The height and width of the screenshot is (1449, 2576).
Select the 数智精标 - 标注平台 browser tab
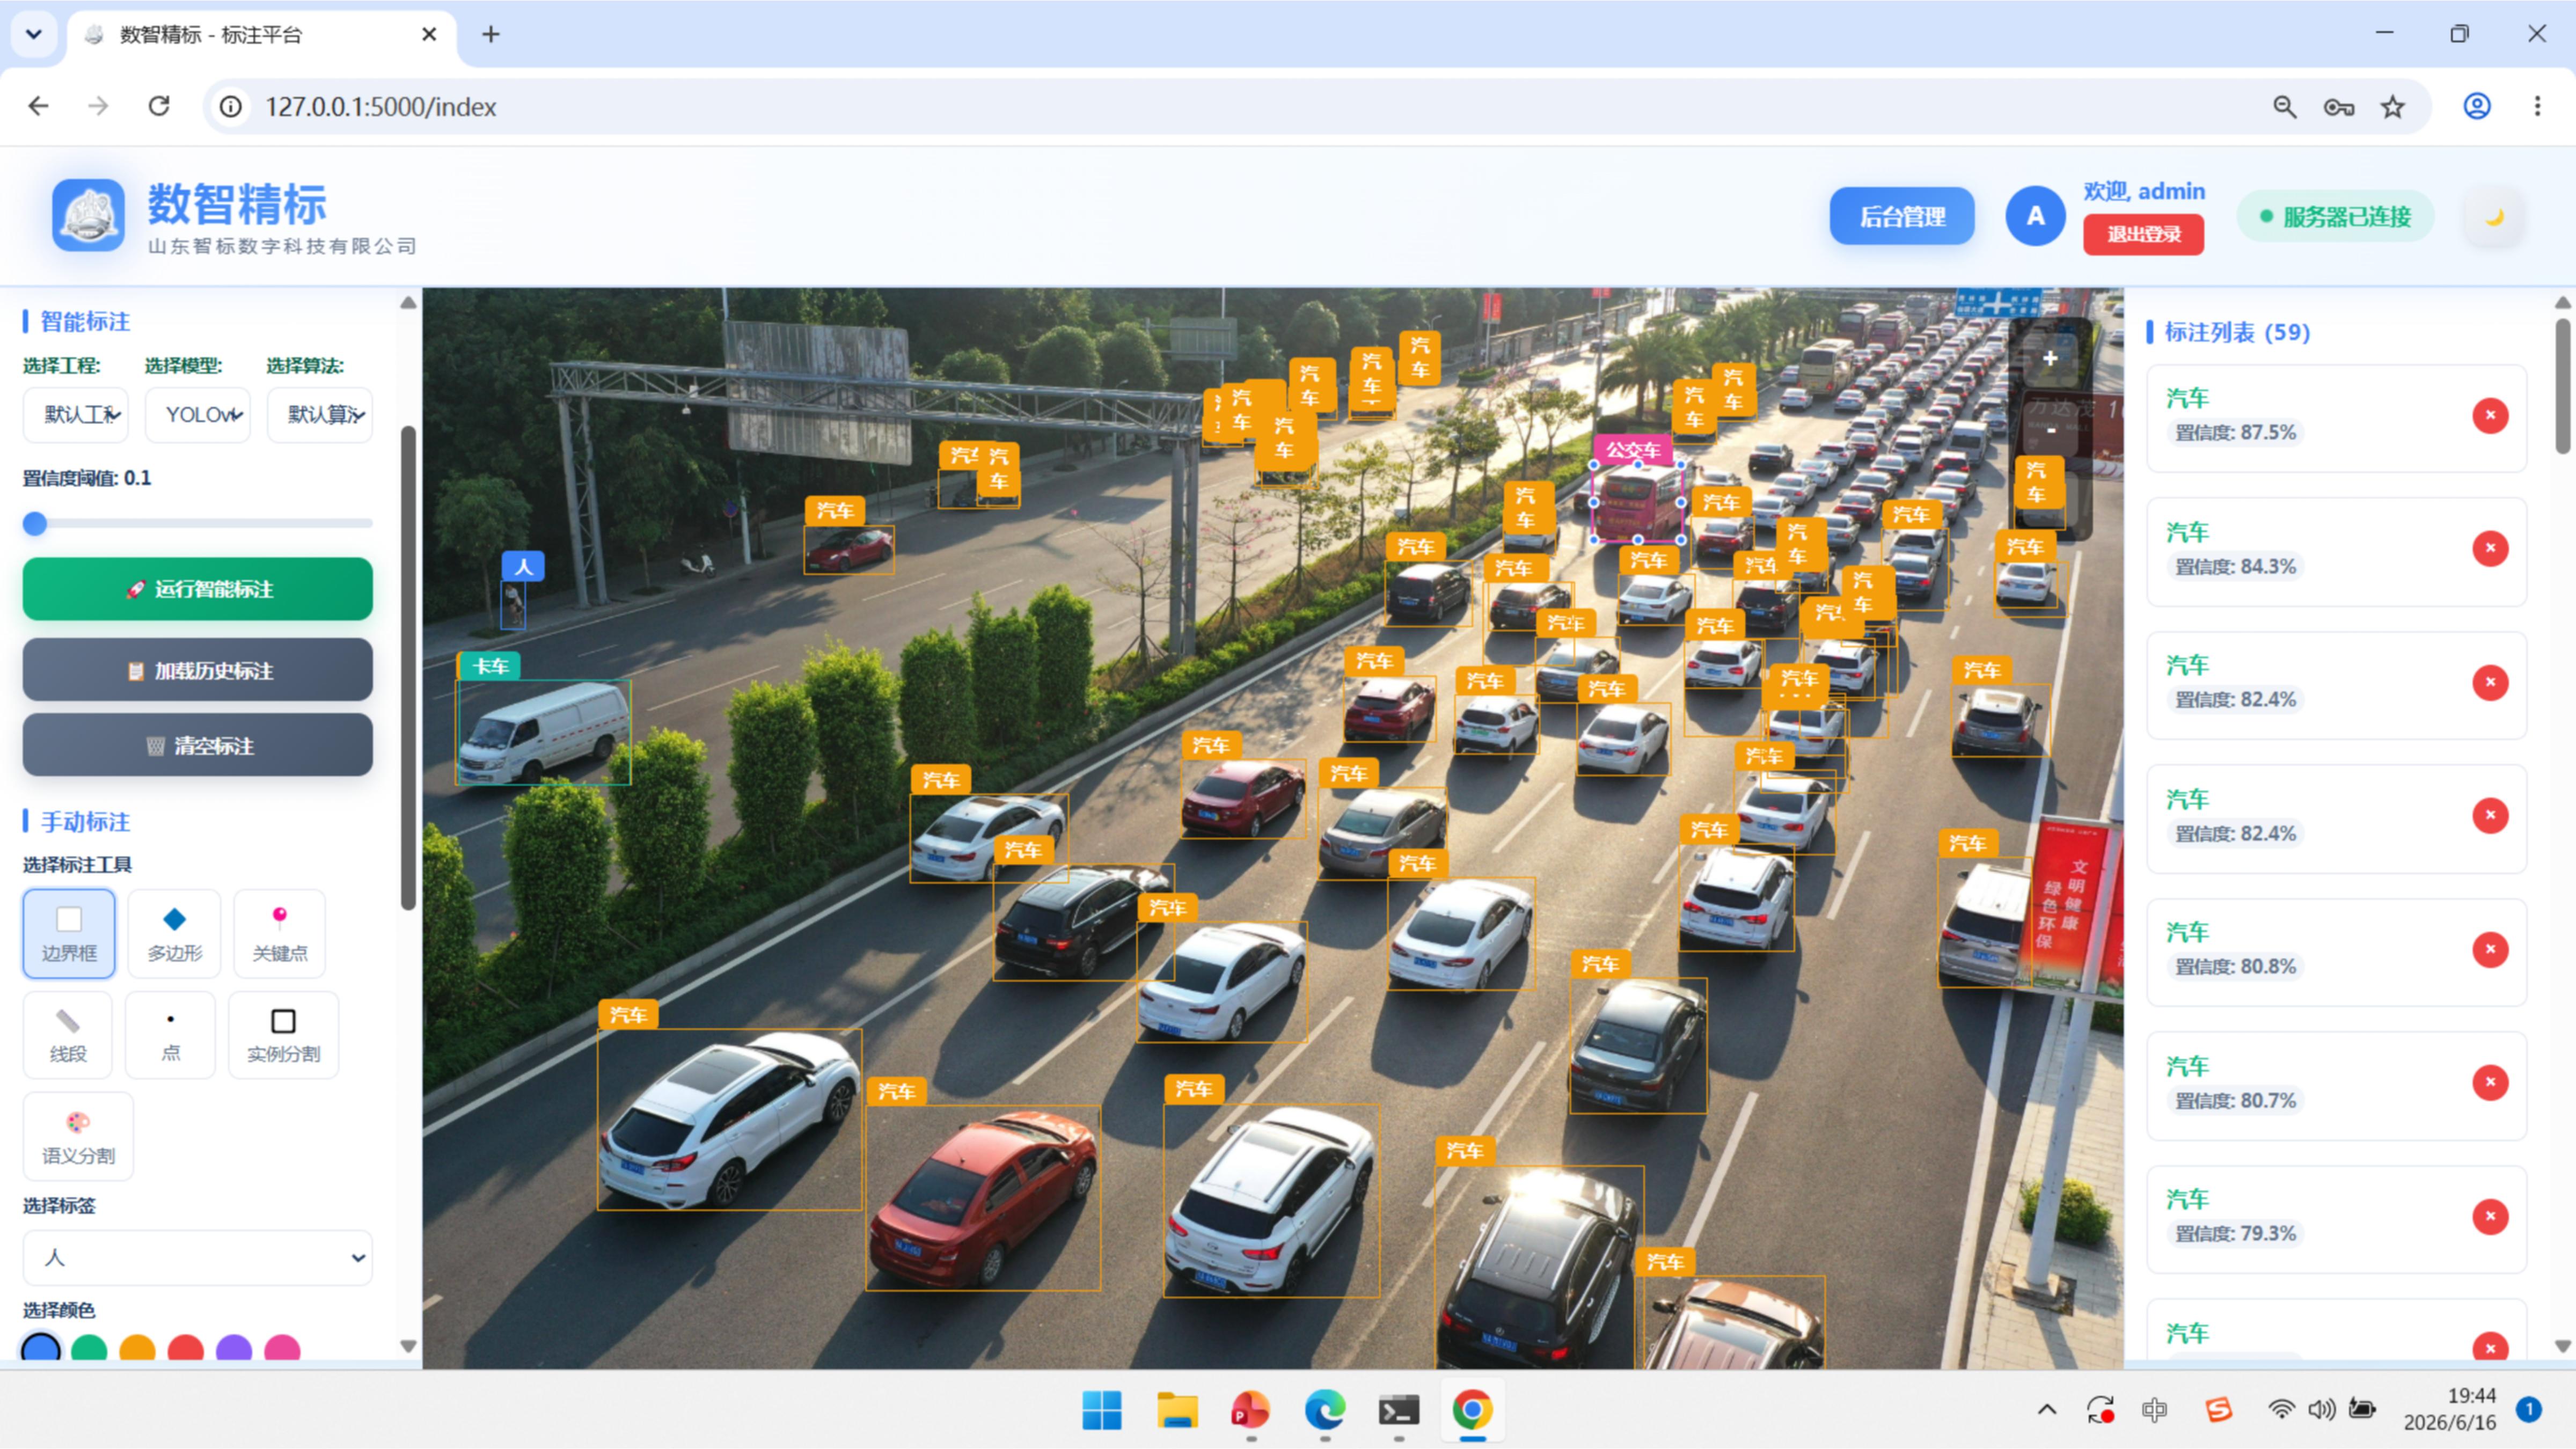coord(262,35)
